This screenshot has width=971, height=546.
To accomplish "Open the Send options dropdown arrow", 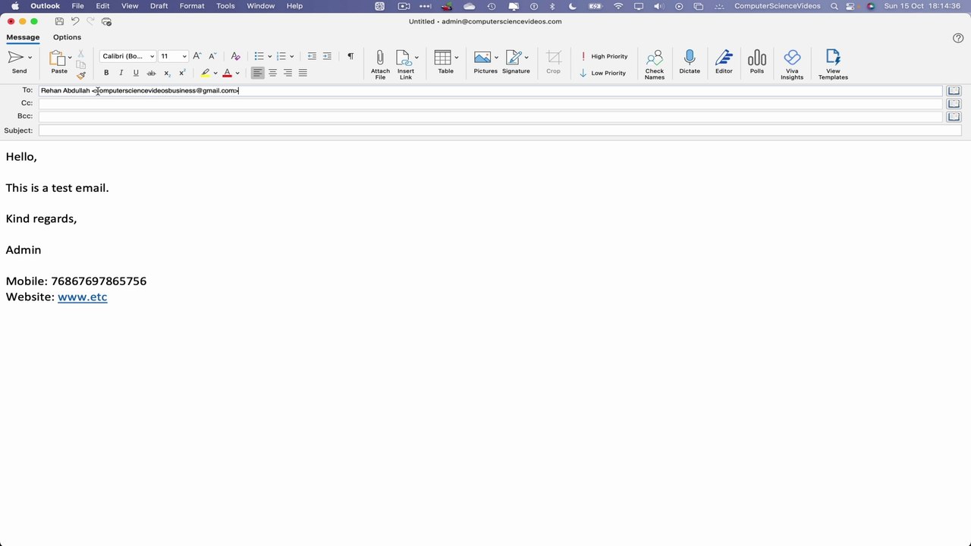I will [x=30, y=58].
